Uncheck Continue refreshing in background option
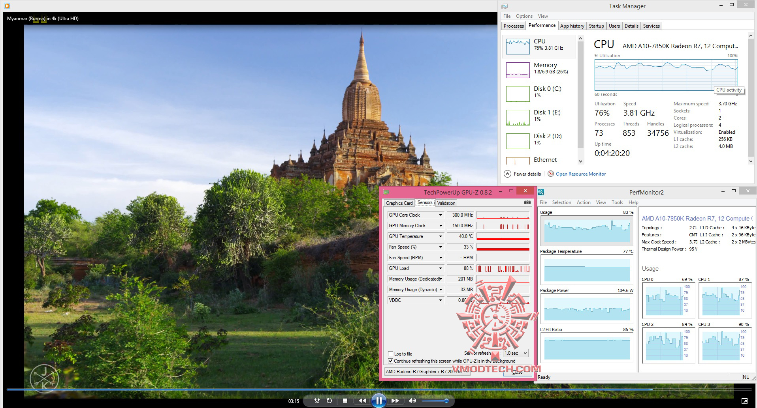Screen dimensions: 757x408 [x=390, y=361]
